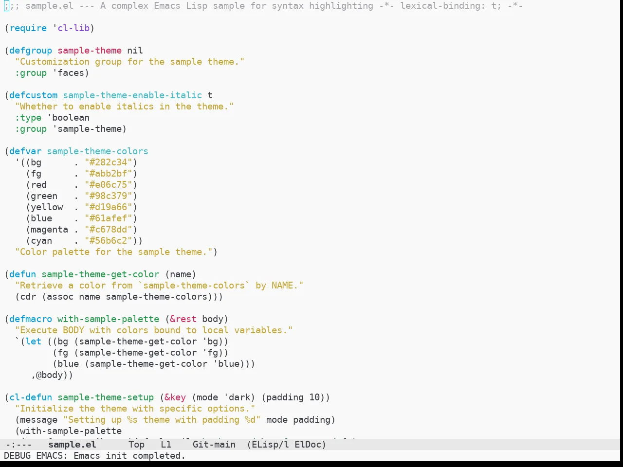Click 'lexical-binding: t;' in the header comment
The image size is (623, 467).
451,6
